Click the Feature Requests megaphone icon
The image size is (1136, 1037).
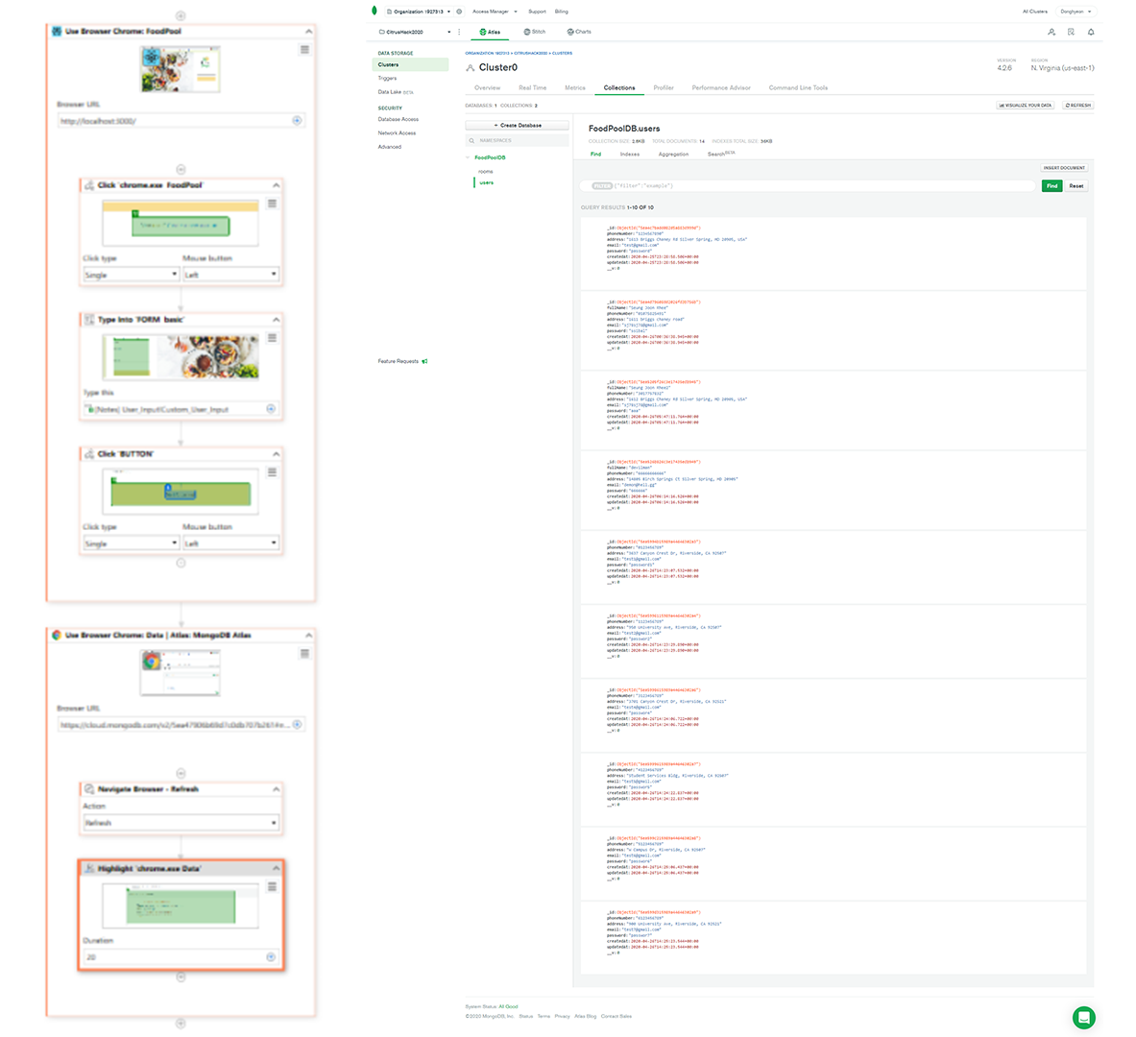pos(424,361)
